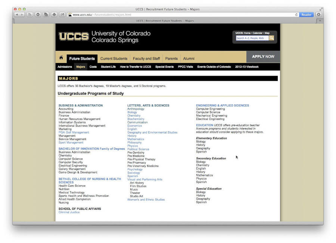Go to Student Life
The height and width of the screenshot is (243, 336).
[x=108, y=67]
